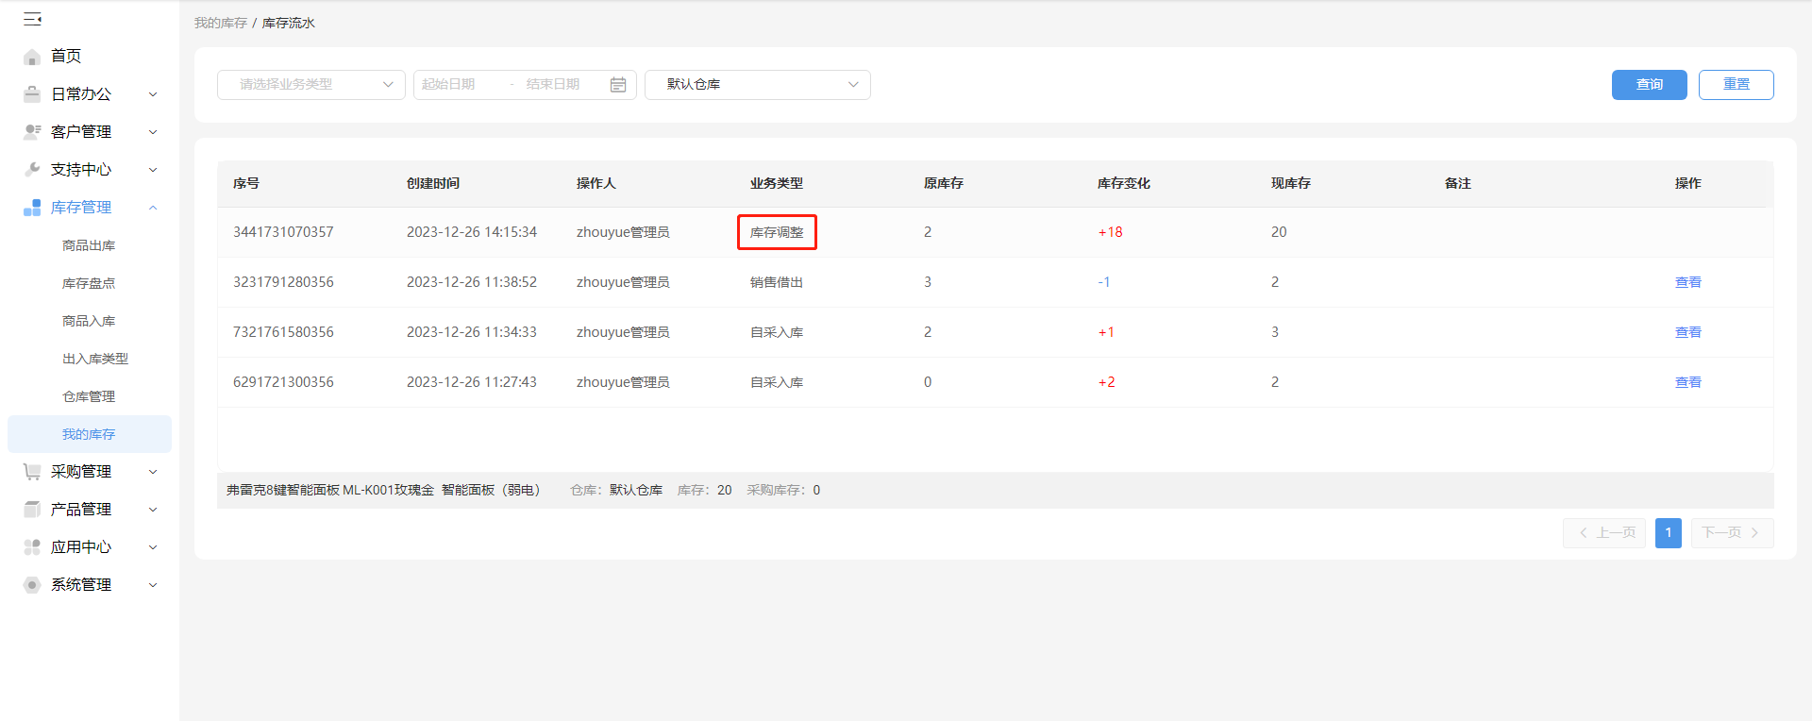Image resolution: width=1812 pixels, height=721 pixels.
Task: Click the 起始日期 start date field
Action: pyautogui.click(x=462, y=85)
